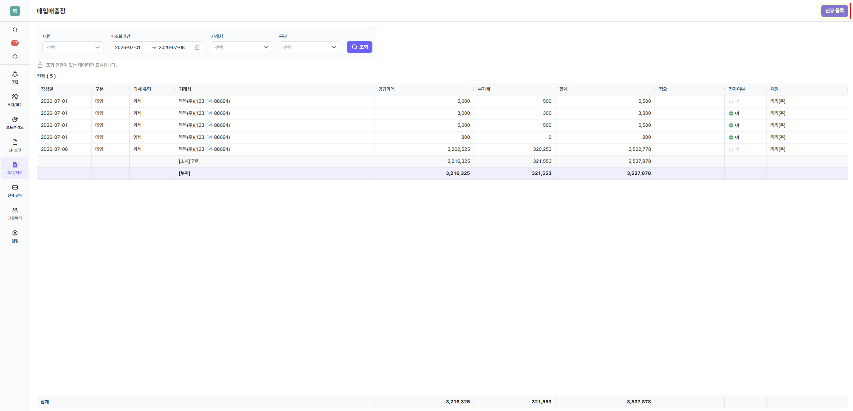Click the 조회 search button
This screenshot has width=853, height=411.
360,47
